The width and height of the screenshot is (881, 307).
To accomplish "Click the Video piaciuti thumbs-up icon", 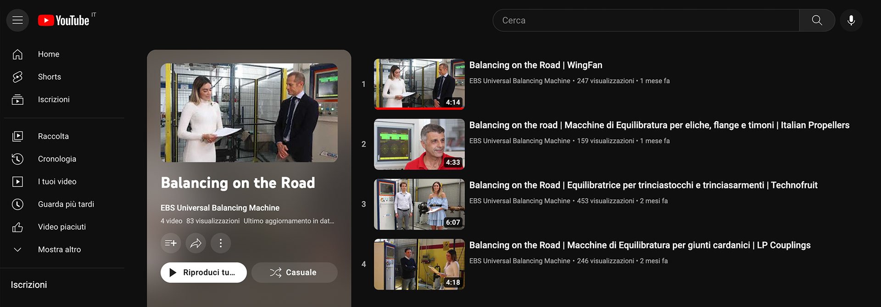I will coord(17,226).
